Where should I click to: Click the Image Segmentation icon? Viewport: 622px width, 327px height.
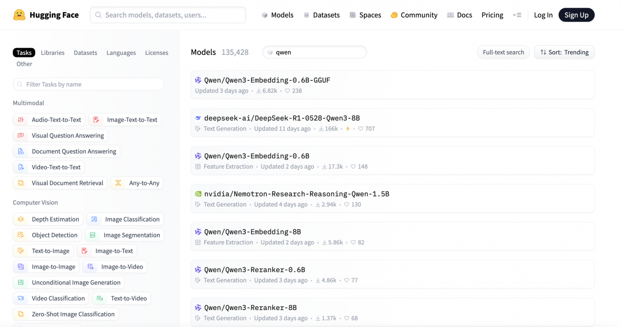point(93,235)
